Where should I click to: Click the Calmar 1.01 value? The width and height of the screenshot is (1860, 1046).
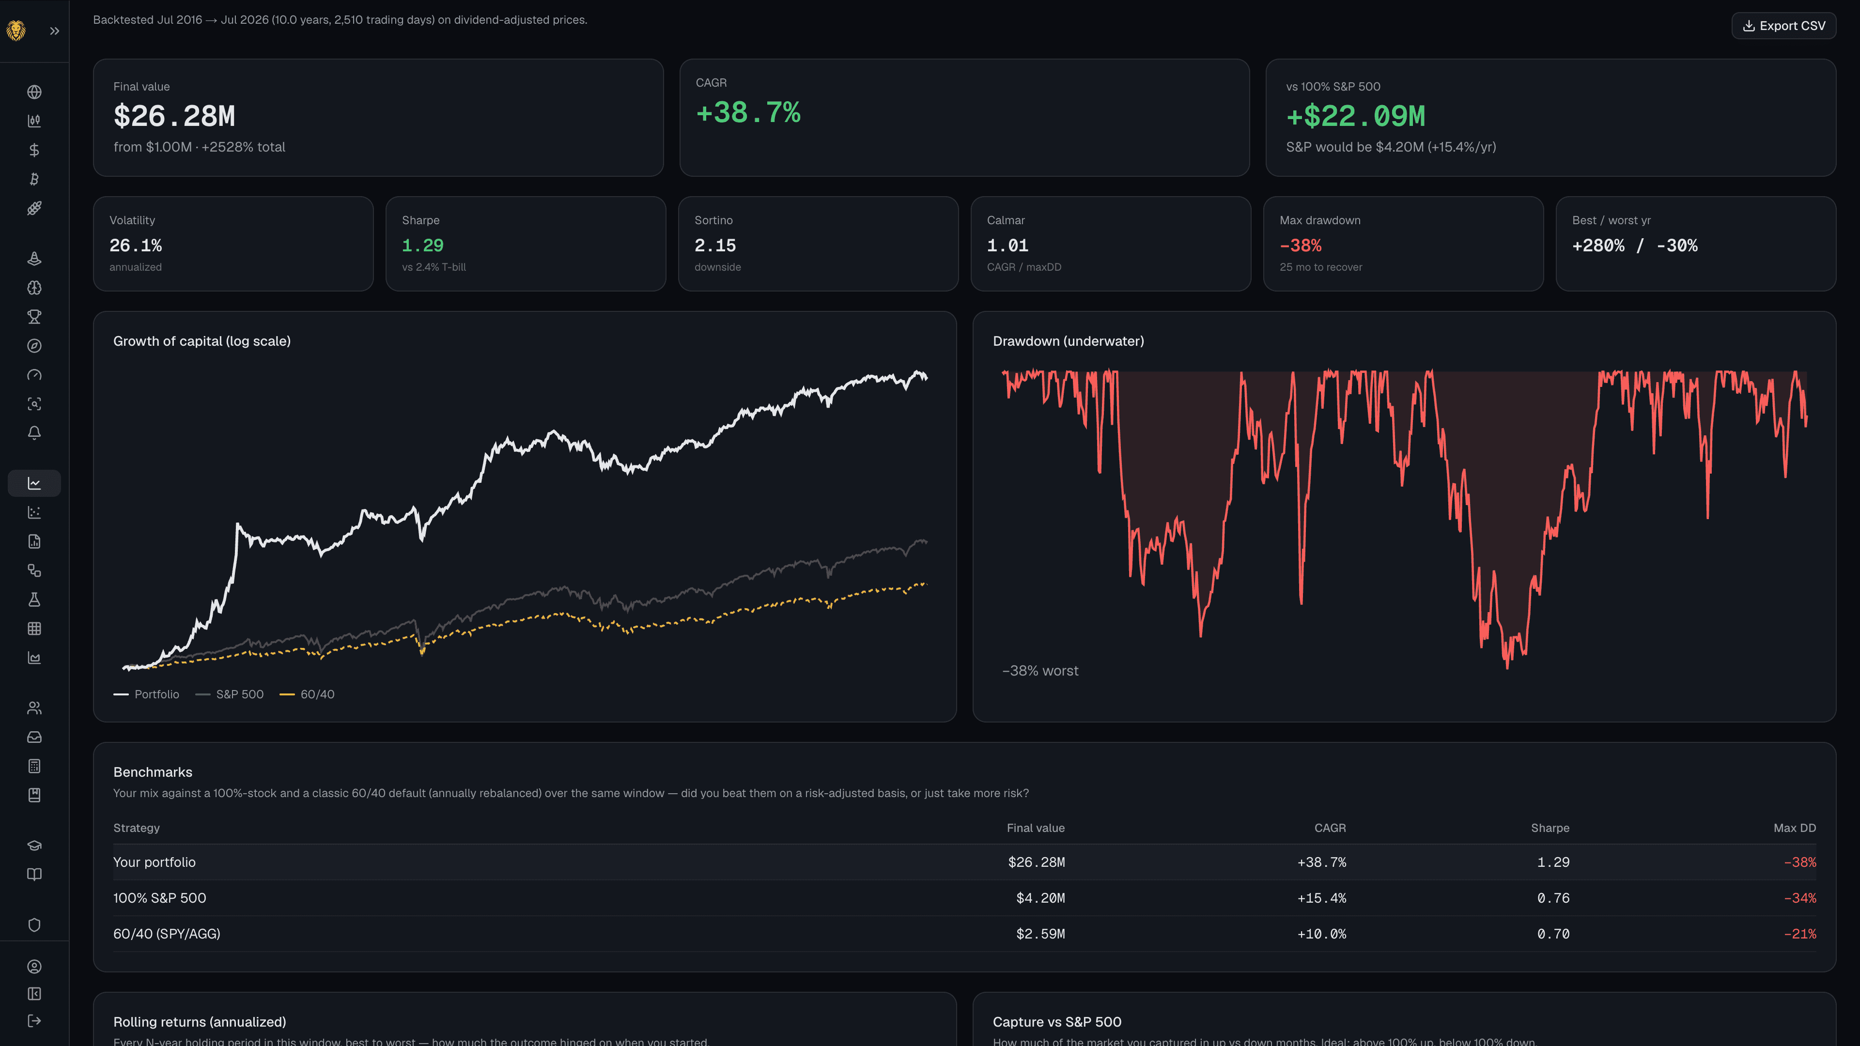click(1007, 246)
